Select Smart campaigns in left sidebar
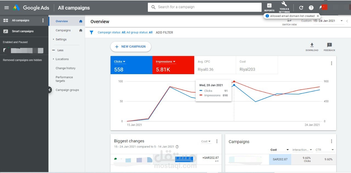351x173 pixels. 23,31
